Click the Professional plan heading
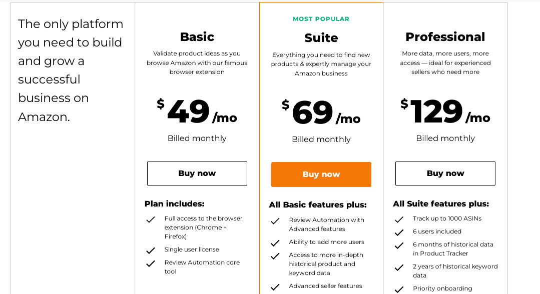 pyautogui.click(x=445, y=37)
